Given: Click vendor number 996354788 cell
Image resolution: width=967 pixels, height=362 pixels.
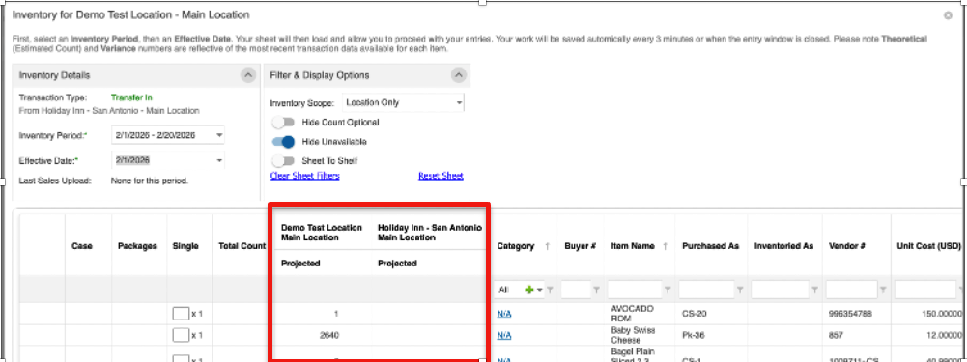Looking at the screenshot, I should coord(851,314).
